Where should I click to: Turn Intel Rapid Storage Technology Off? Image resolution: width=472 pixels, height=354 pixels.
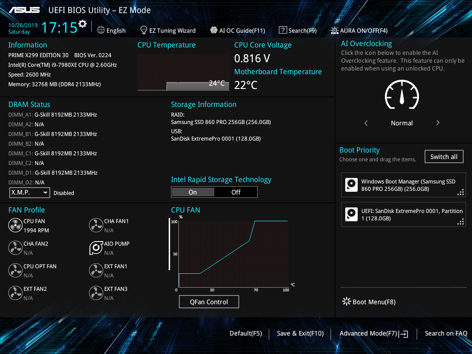click(236, 192)
